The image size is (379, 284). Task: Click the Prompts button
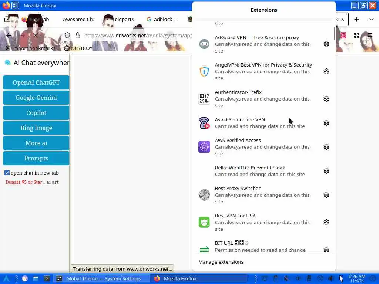(x=36, y=158)
